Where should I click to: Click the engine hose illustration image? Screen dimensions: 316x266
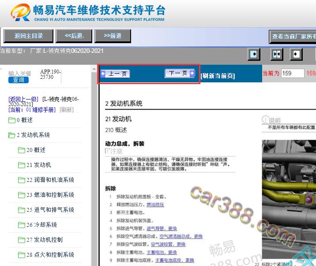289,200
